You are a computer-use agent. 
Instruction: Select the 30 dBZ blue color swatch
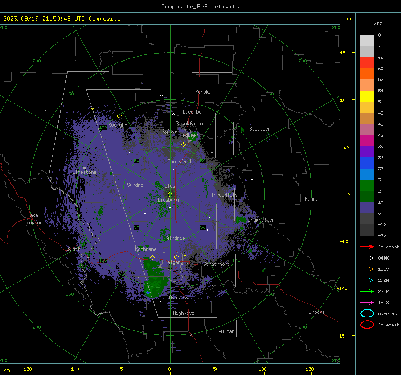point(367,174)
